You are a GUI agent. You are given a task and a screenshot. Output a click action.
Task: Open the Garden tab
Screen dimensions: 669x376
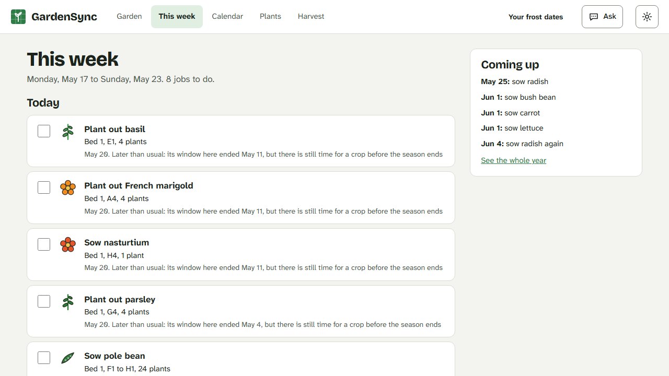(x=129, y=17)
